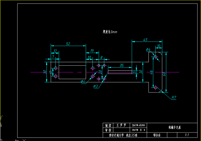Image resolution: width=201 pixels, height=141 pixels.
Task: Click the date 2007年6月19日
Action: click(138, 125)
